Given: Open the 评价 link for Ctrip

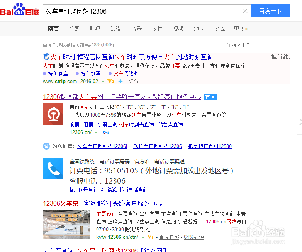Looking at the screenshot, I should 134,82.
